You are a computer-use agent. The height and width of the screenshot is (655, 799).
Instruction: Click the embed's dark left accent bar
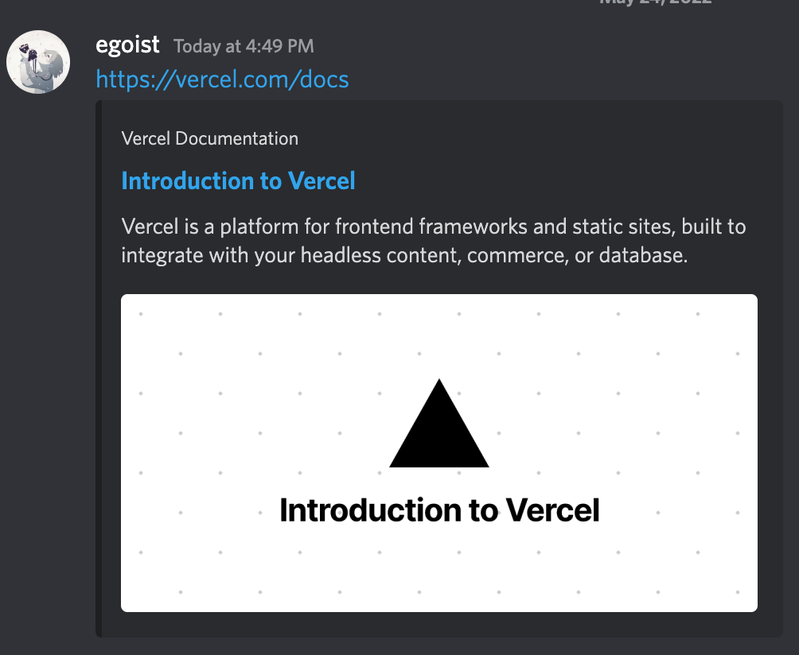point(99,369)
